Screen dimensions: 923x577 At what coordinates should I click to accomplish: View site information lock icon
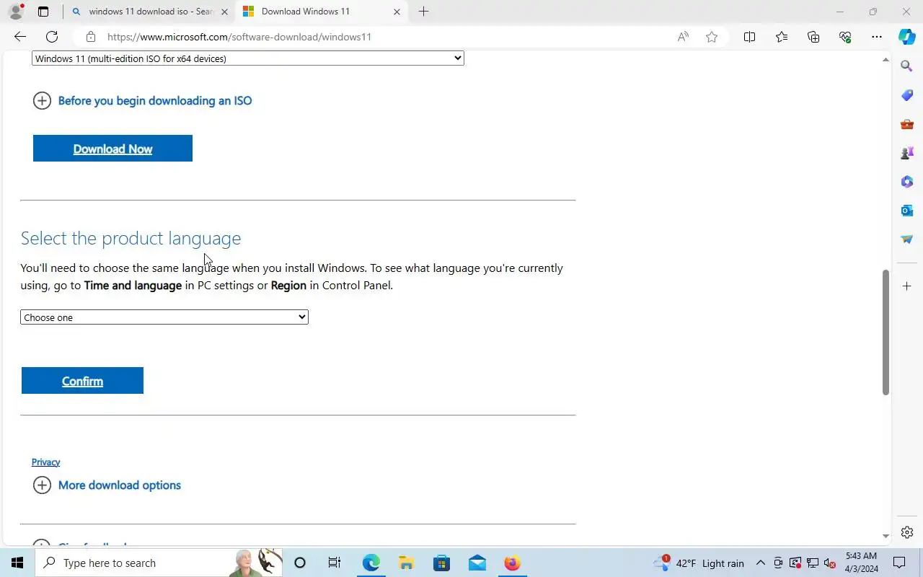click(90, 37)
